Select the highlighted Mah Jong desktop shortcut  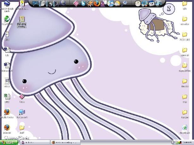(x=22, y=22)
